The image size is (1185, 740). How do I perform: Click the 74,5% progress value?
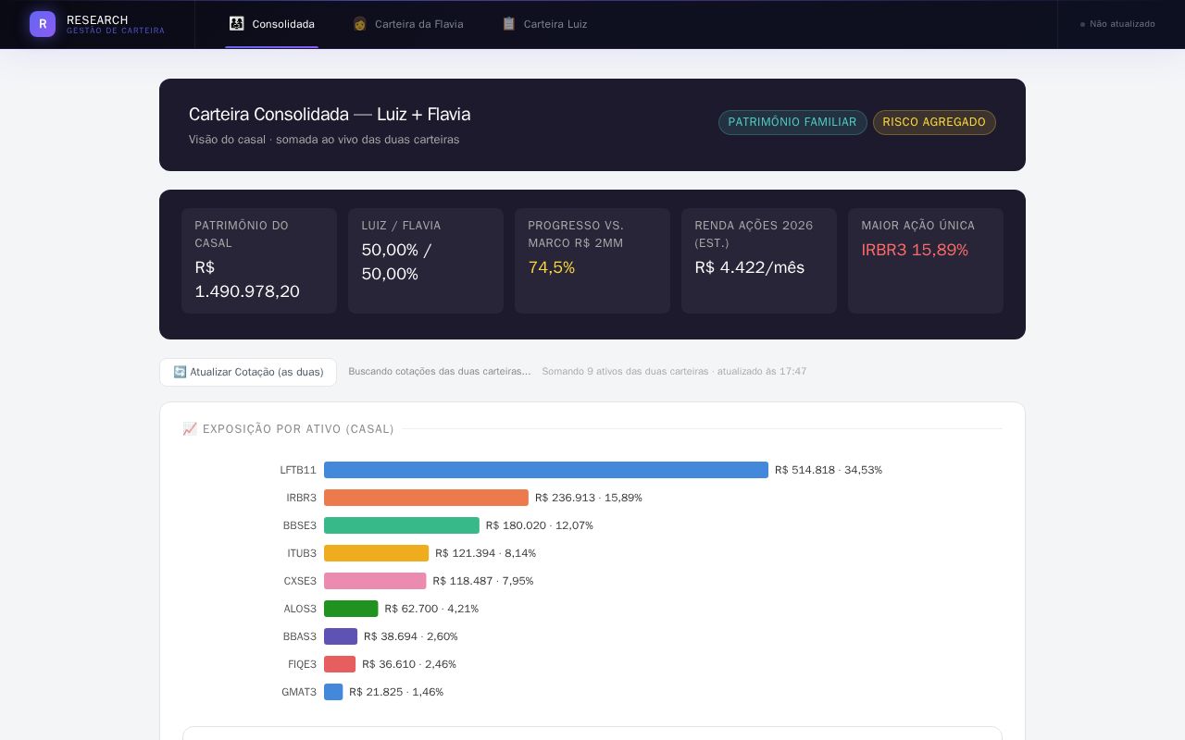click(552, 267)
